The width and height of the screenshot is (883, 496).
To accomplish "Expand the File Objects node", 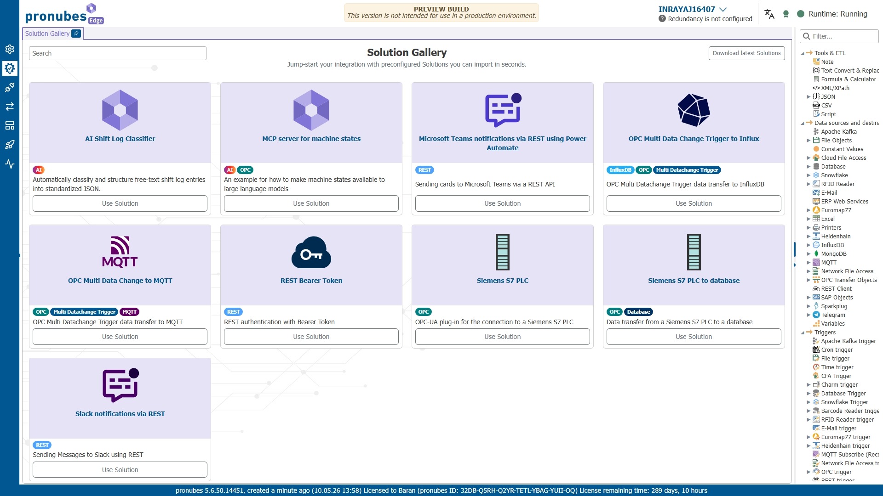I will [808, 141].
